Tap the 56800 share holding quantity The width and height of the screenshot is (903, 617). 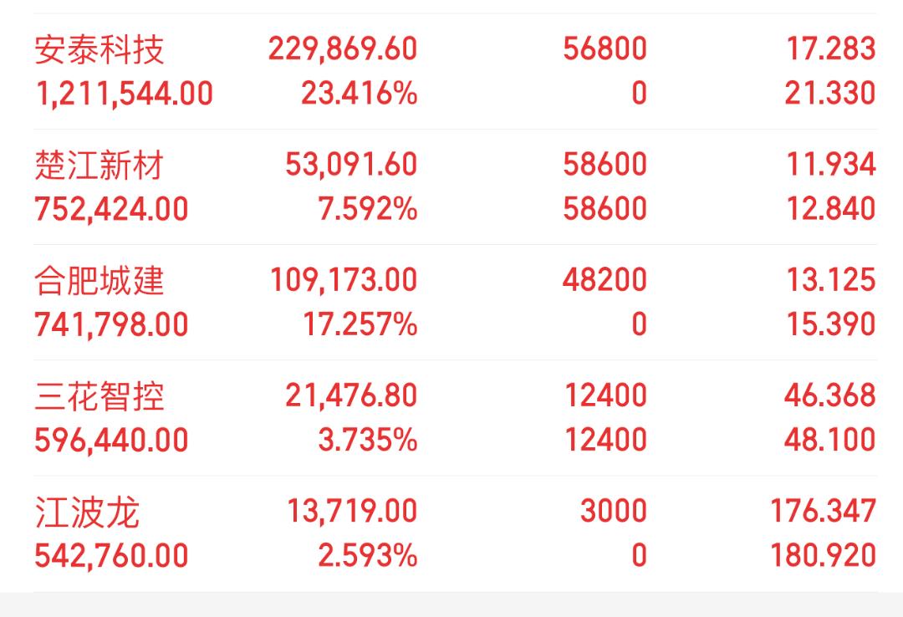coord(605,49)
